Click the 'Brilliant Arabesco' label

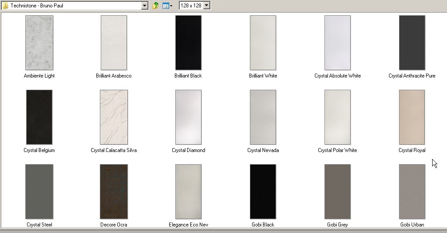(114, 76)
